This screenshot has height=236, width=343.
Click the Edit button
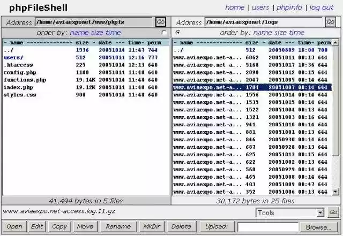click(x=37, y=226)
